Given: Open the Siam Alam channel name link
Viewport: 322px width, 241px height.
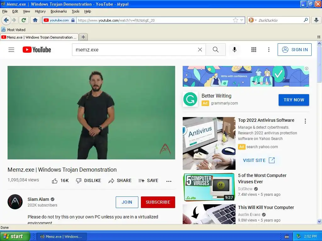Looking at the screenshot, I should coord(38,199).
